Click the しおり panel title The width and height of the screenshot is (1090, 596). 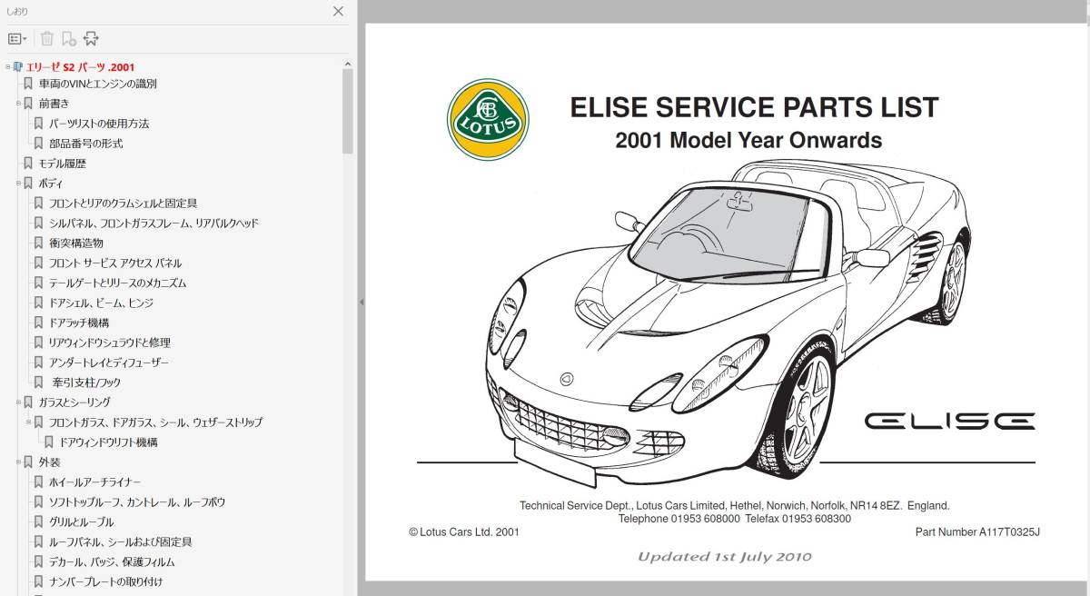click(19, 12)
